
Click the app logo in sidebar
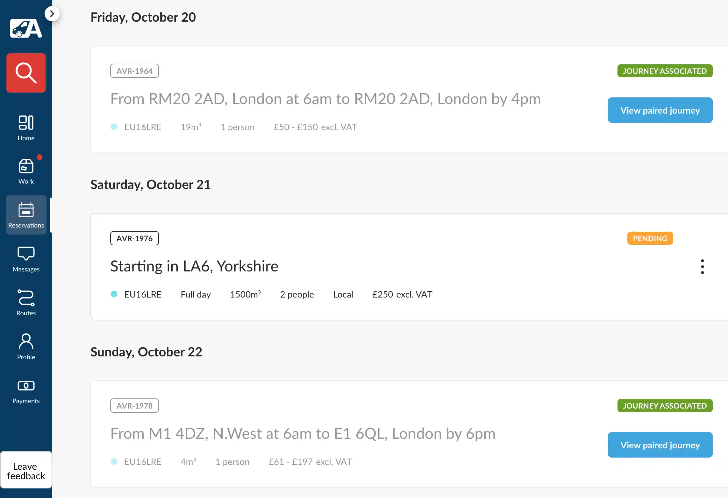[x=26, y=28]
